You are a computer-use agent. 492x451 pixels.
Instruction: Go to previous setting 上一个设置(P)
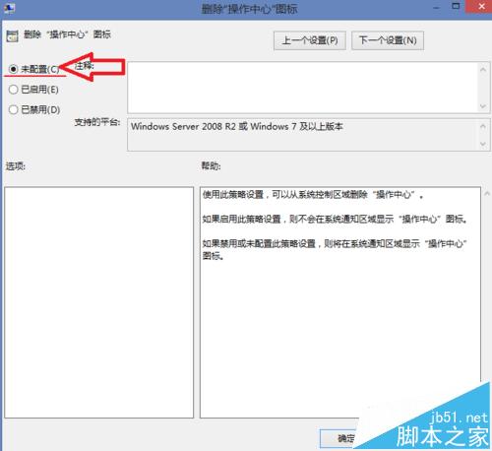coord(310,40)
